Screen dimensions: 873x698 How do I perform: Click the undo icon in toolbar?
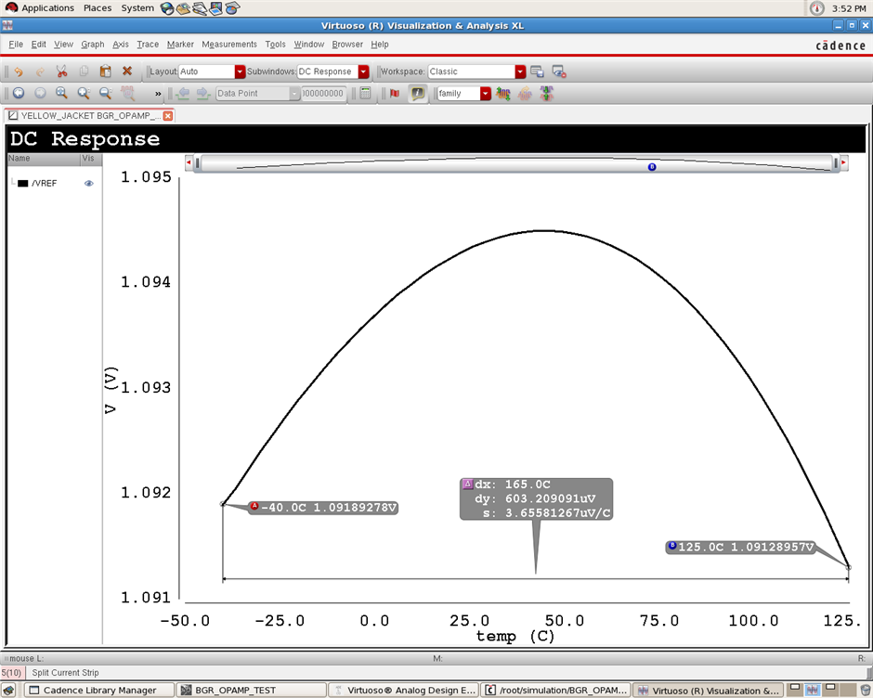click(x=18, y=71)
